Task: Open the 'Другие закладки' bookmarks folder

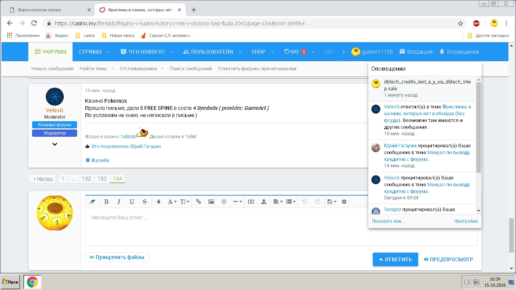Action: coord(488,35)
